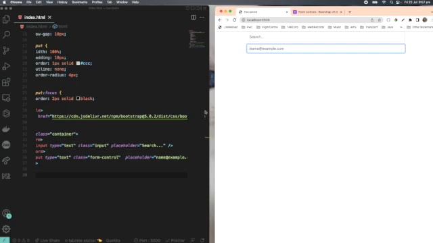Bookmark this page with star icon
Viewport: 433px width, 243px height.
click(x=379, y=20)
